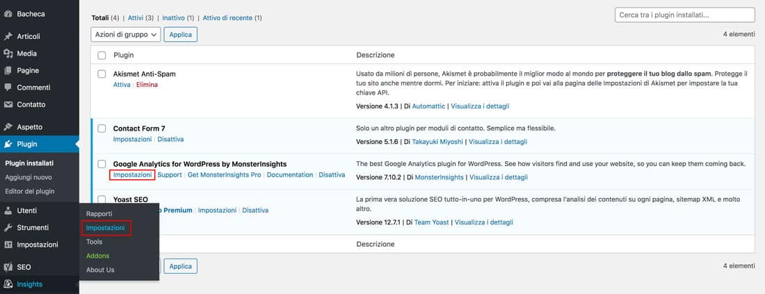Click Attiva under Akismet Anti-Spam

pos(122,85)
